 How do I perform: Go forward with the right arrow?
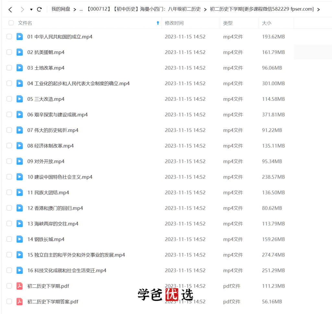click(22, 9)
